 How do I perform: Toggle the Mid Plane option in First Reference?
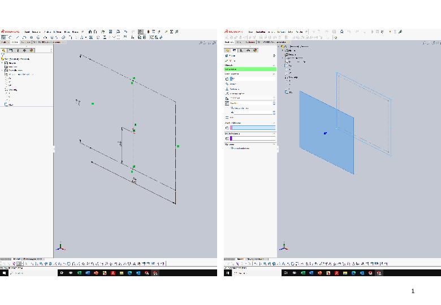click(227, 117)
